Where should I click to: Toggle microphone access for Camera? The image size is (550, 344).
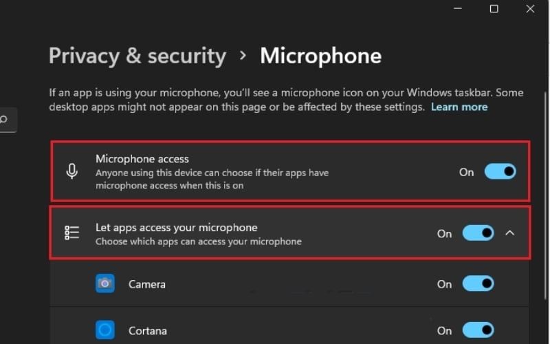478,283
